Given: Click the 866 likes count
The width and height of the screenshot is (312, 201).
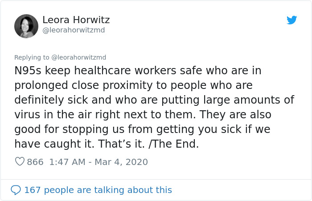Looking at the screenshot, I should tap(35, 162).
